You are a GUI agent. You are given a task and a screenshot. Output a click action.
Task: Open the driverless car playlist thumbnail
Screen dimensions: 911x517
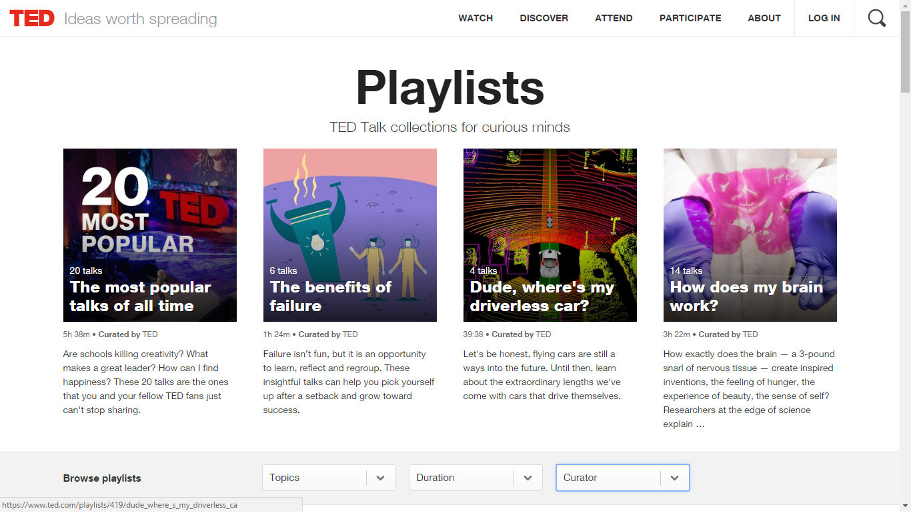click(550, 235)
